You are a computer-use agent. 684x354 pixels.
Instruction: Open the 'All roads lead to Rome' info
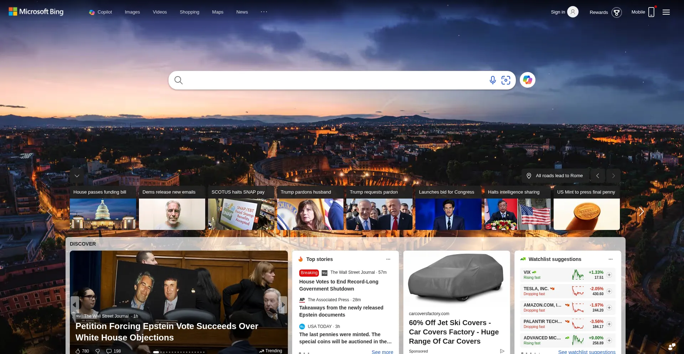tap(556, 176)
